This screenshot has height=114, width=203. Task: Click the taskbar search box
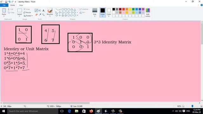pos(33,111)
